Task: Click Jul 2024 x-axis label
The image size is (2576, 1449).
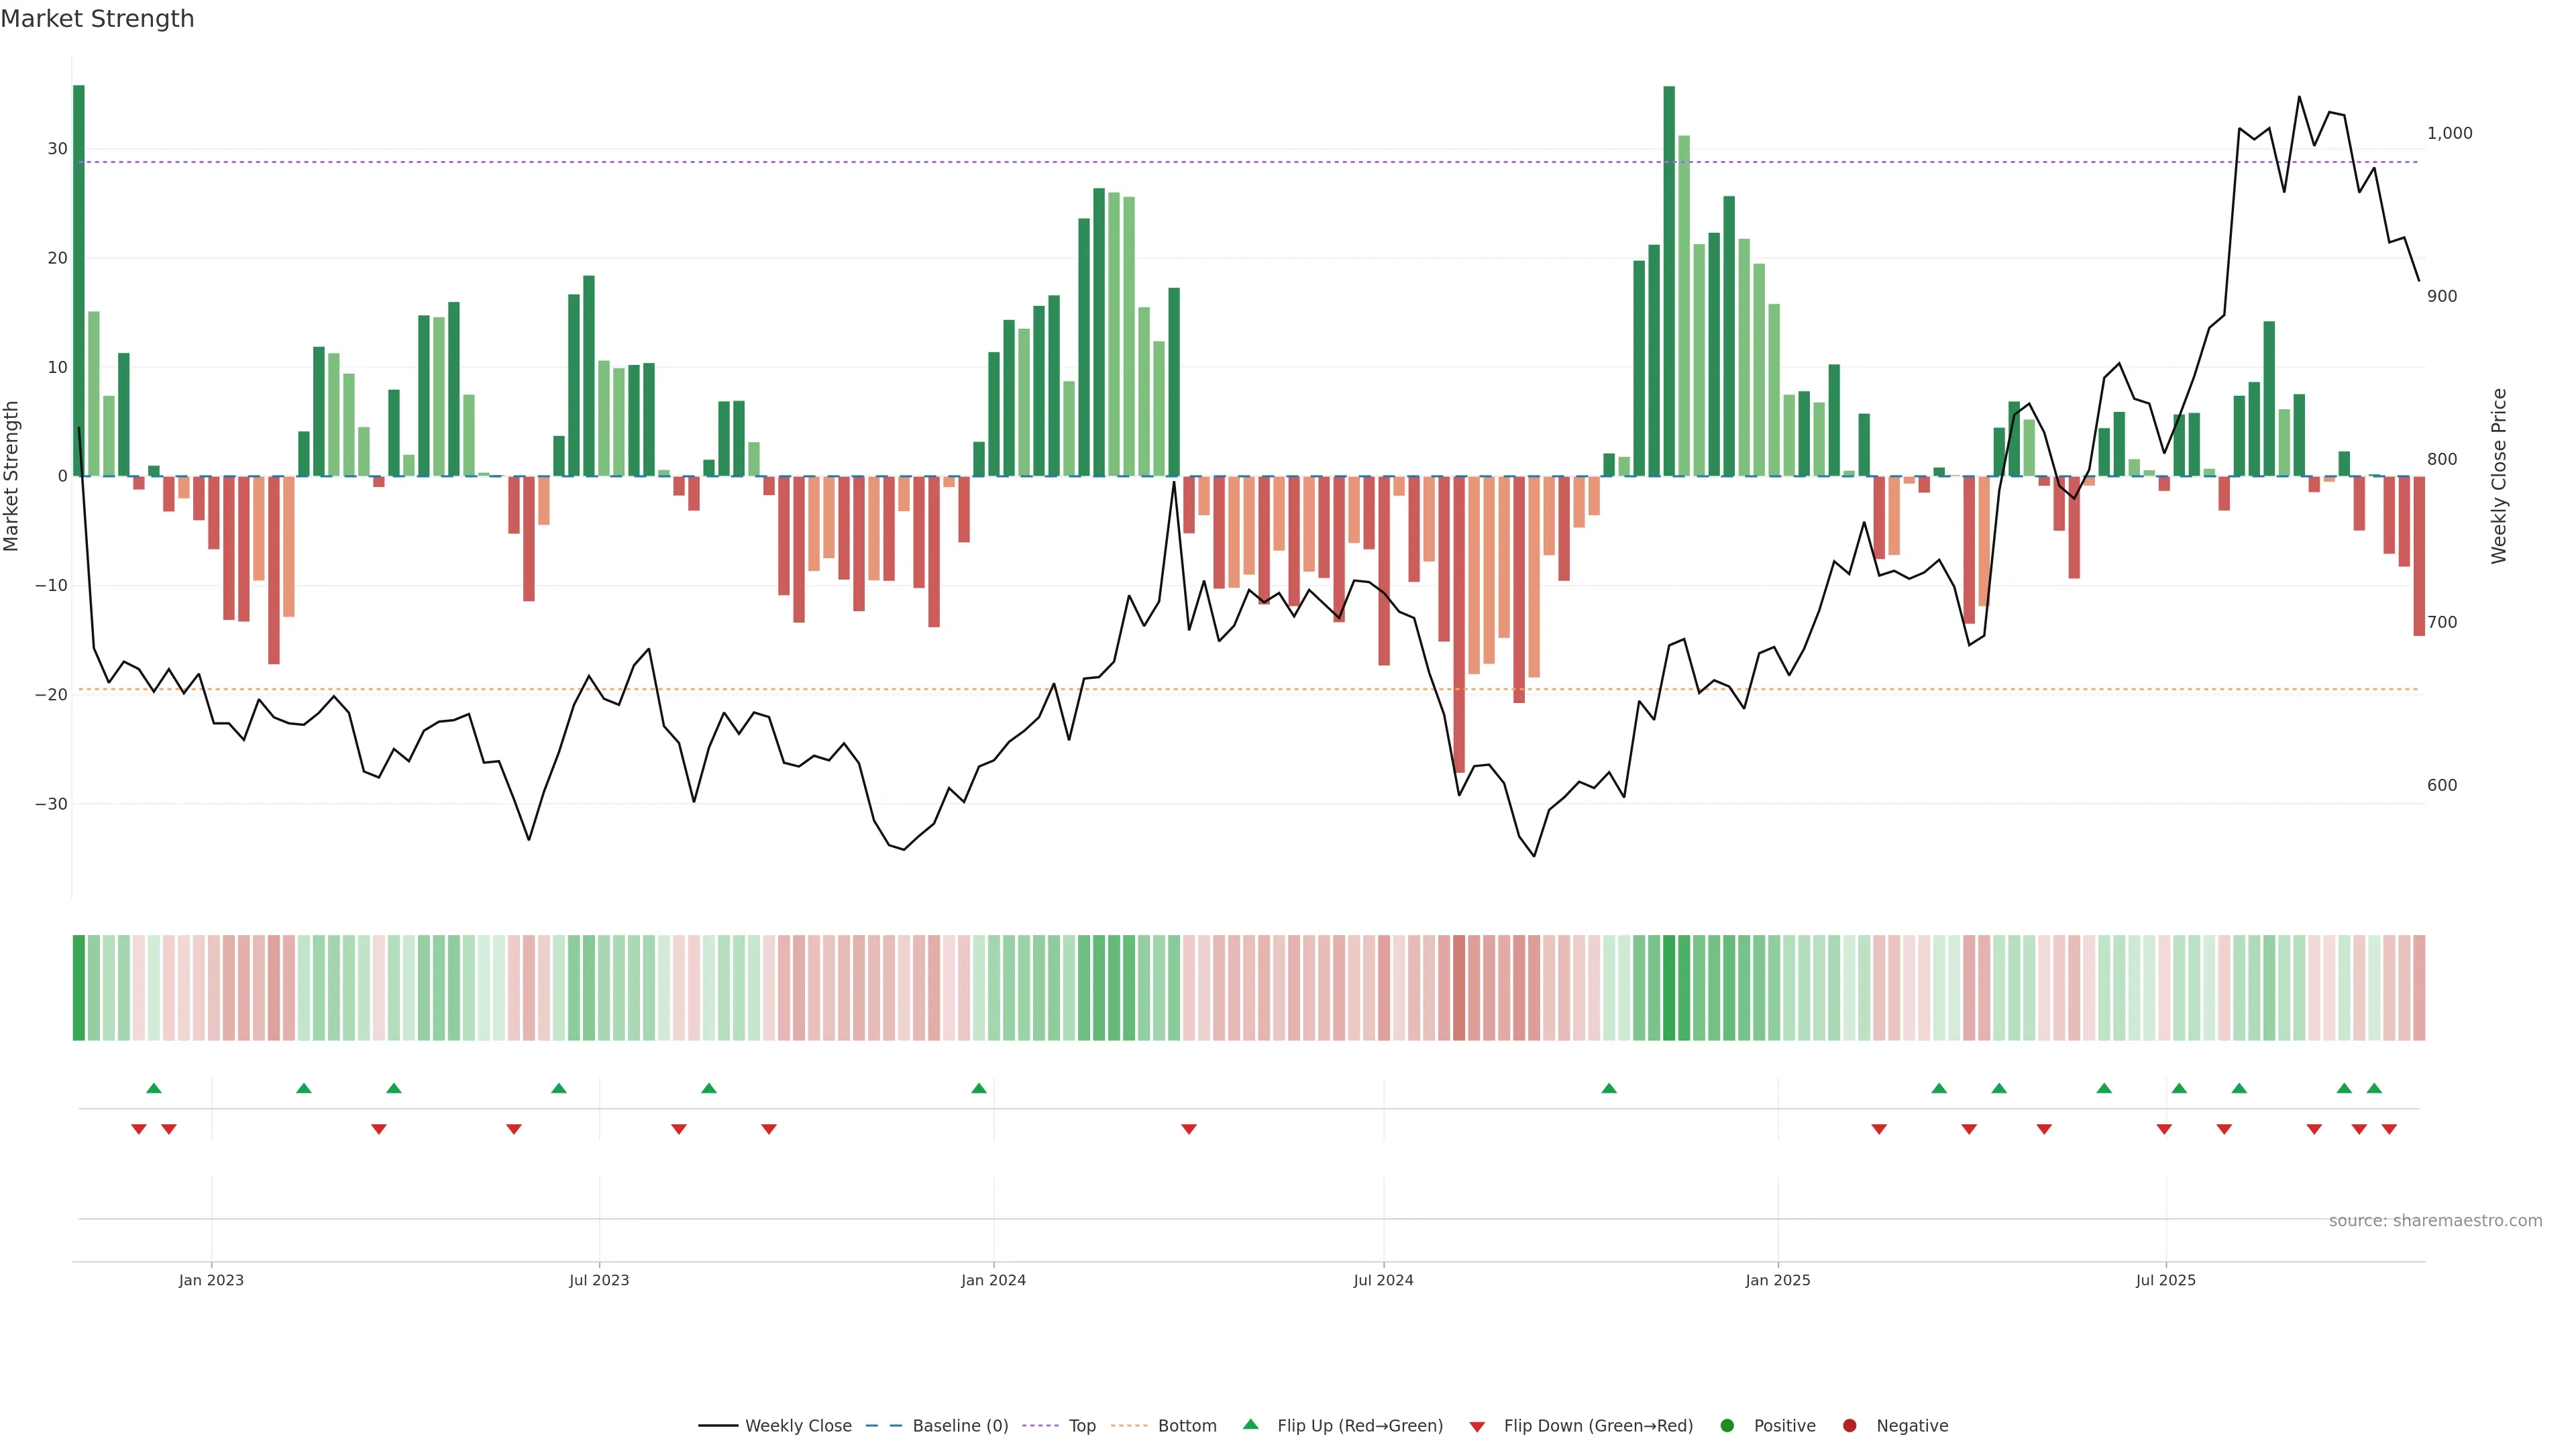Action: (x=1383, y=1280)
